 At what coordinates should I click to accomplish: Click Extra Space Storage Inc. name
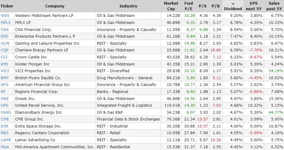pos(38,126)
